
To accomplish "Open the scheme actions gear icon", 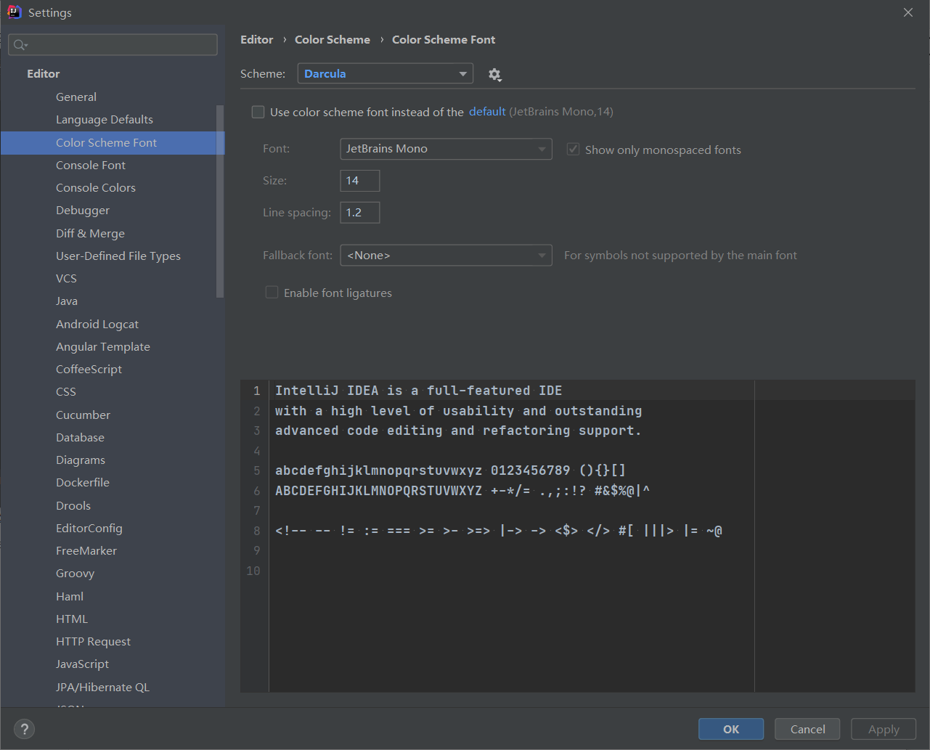I will pyautogui.click(x=495, y=74).
